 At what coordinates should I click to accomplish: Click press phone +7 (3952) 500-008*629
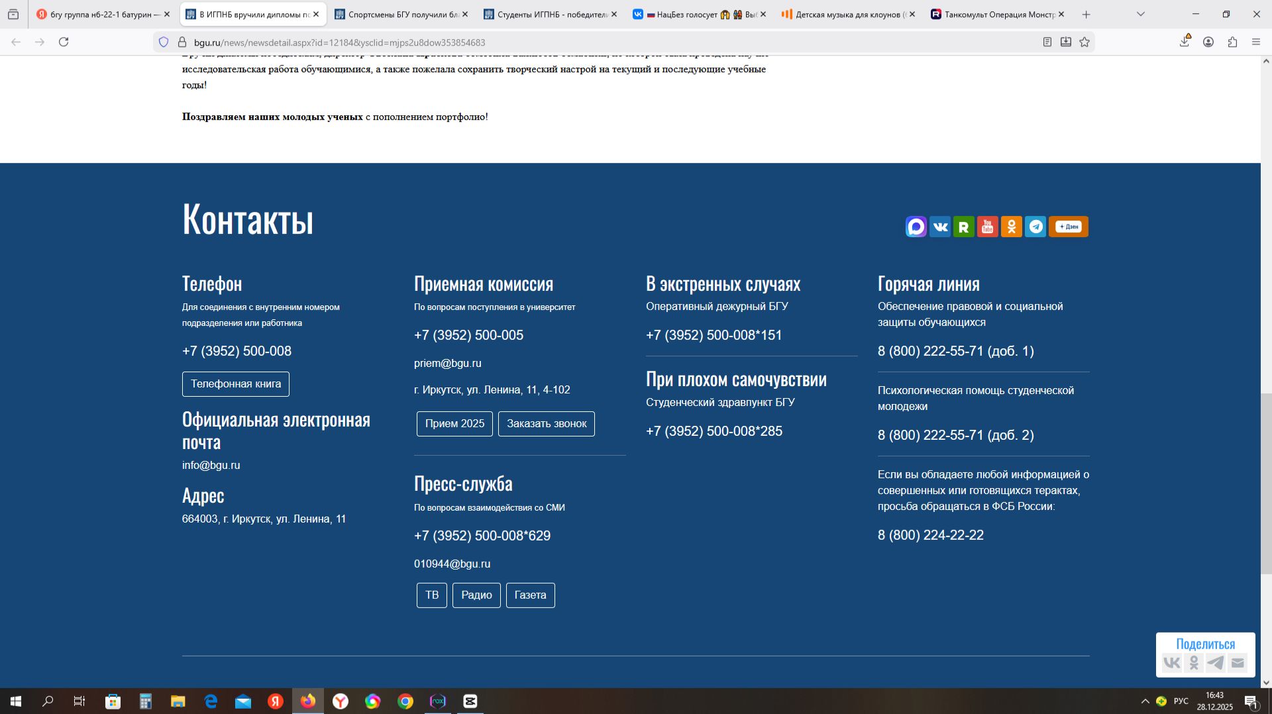pos(482,536)
